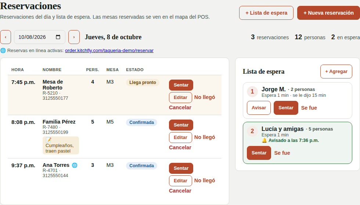Click position badge 2 for Lucía y amigas

pos(252,131)
